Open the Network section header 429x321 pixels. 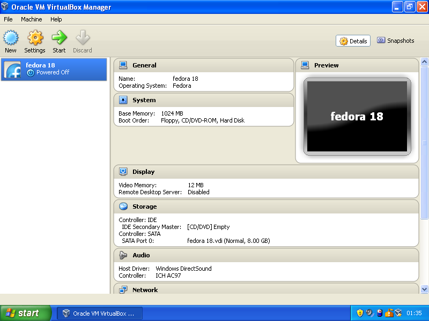pos(145,290)
